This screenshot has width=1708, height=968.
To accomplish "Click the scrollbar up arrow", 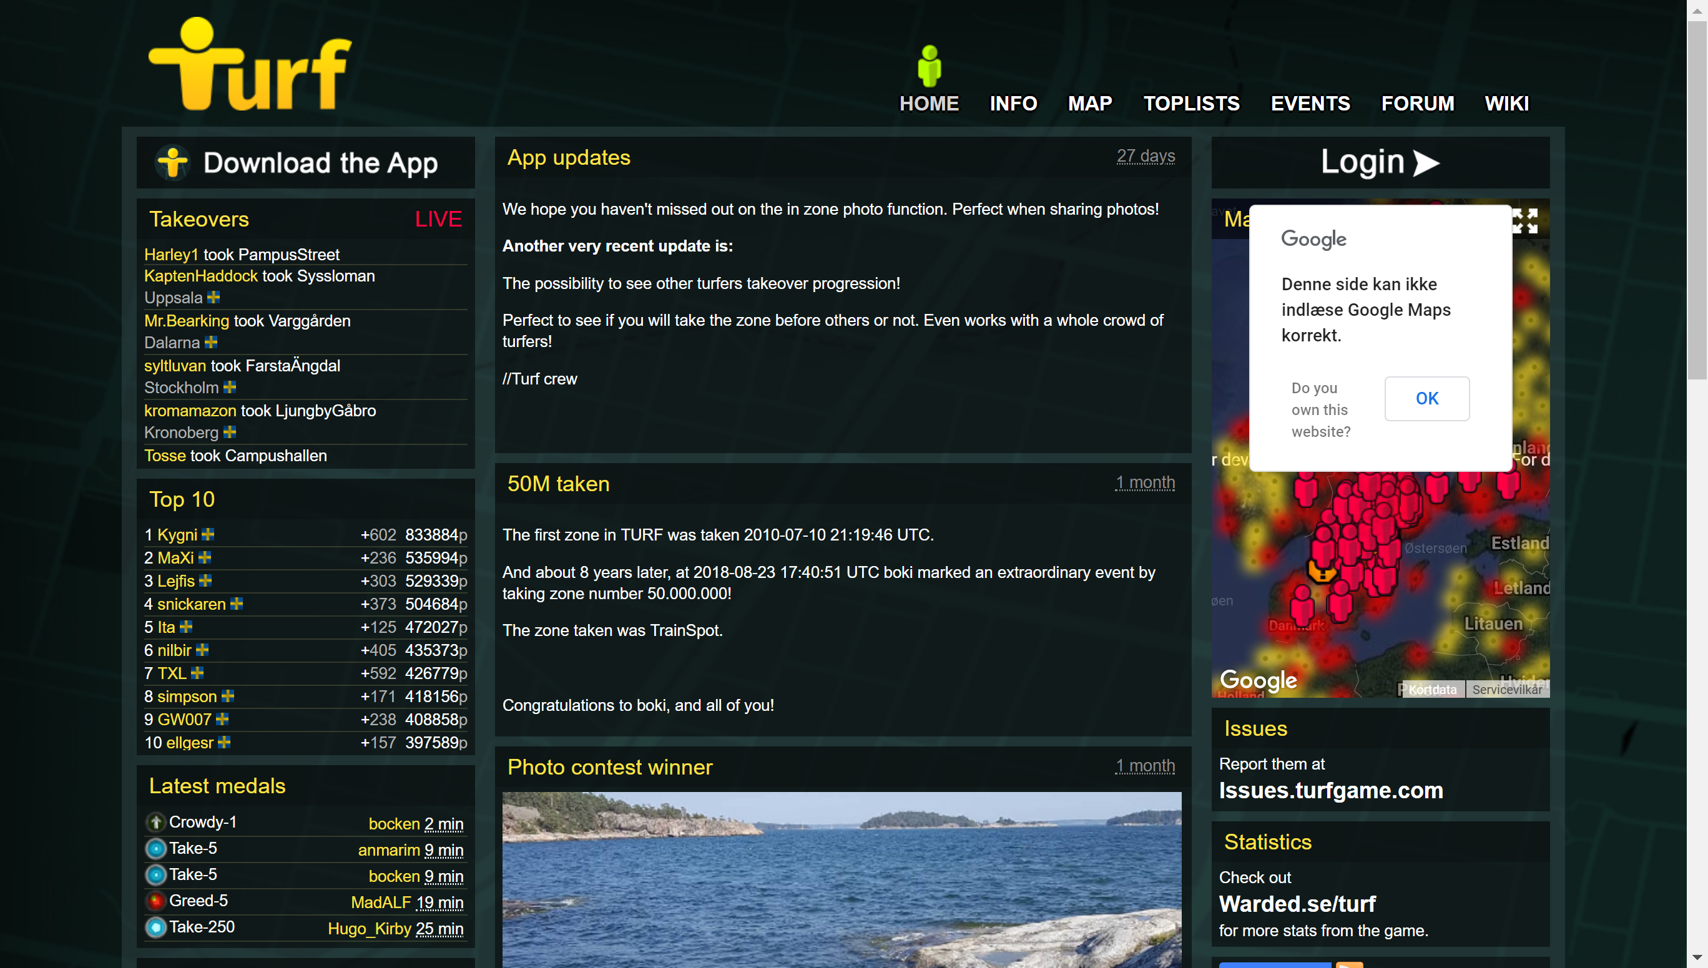I will pyautogui.click(x=1697, y=10).
